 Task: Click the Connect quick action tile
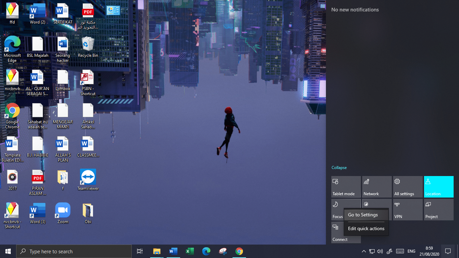click(337, 232)
